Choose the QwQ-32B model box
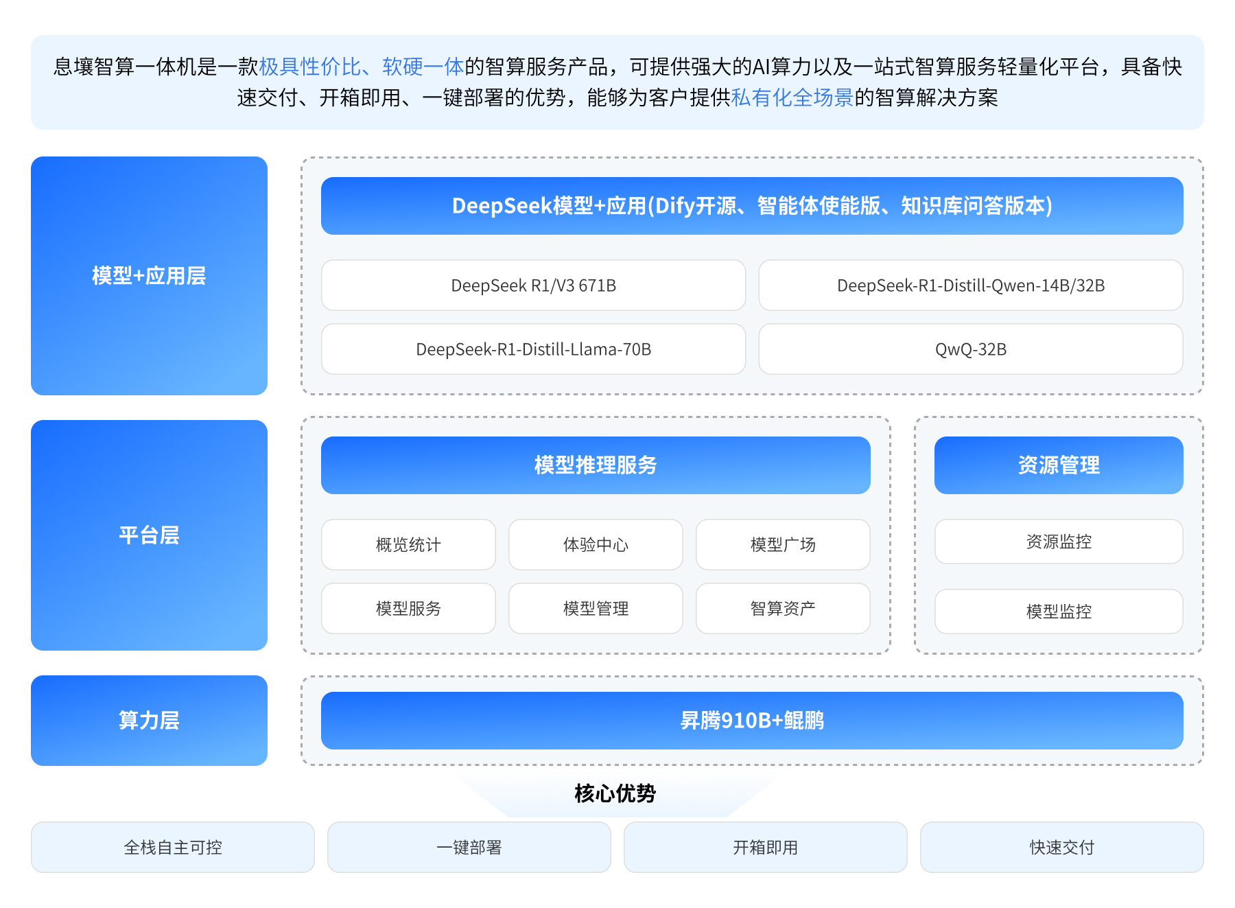Screen dimensions: 1235x908 [x=971, y=349]
